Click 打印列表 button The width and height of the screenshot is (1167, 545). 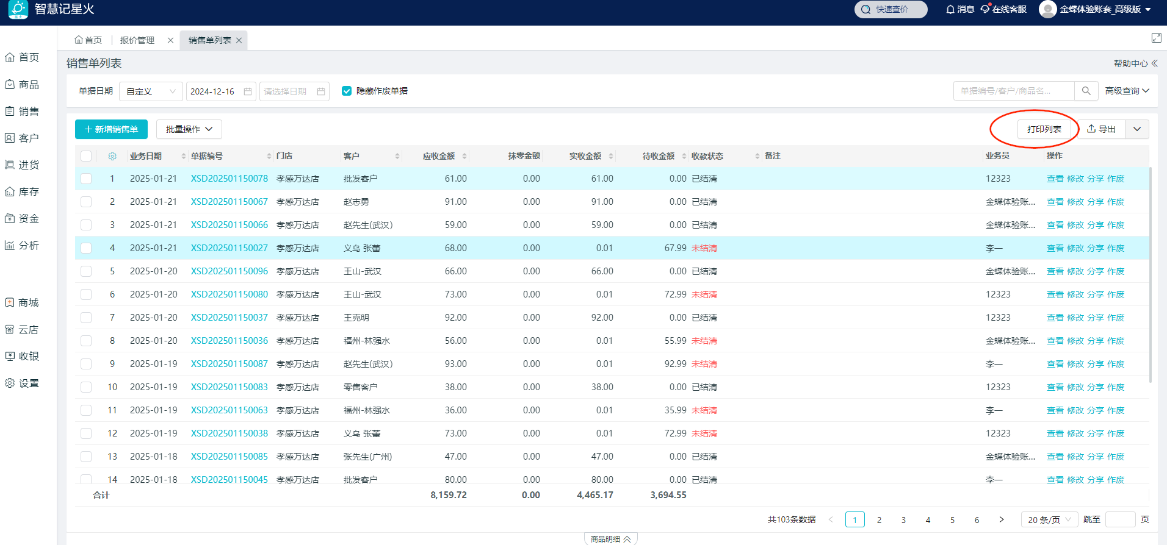[x=1044, y=129]
